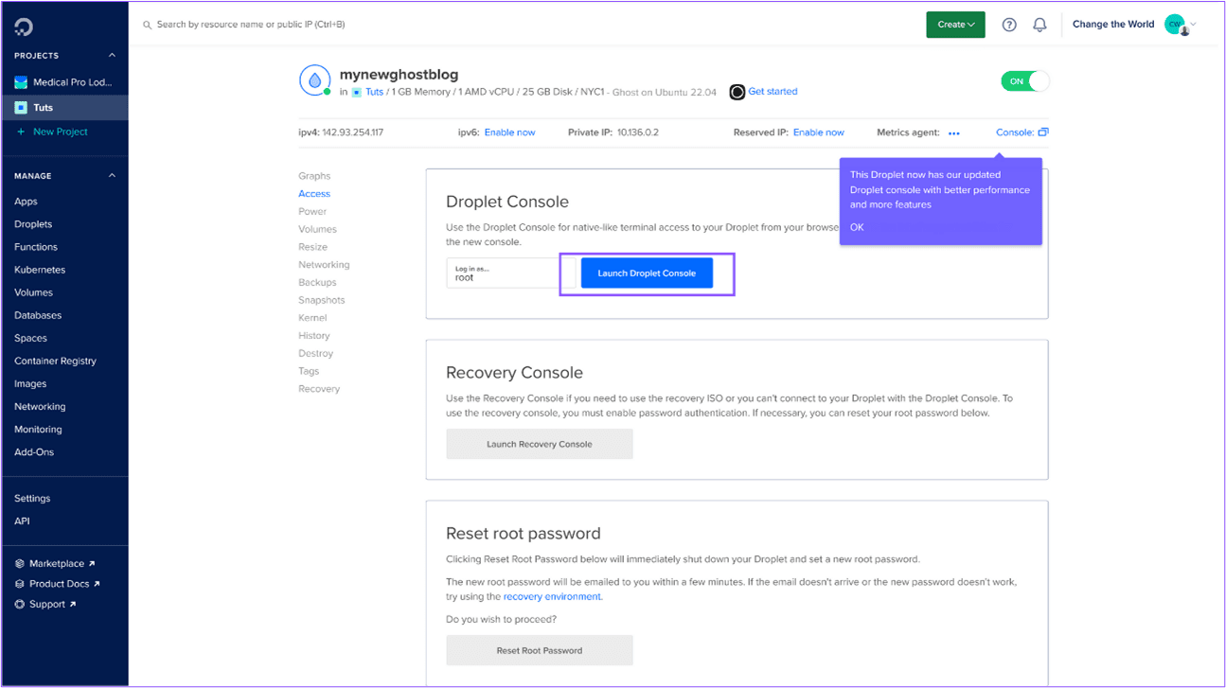The image size is (1226, 688).
Task: Collapse the MANAGE section chevron
Action: pos(112,176)
